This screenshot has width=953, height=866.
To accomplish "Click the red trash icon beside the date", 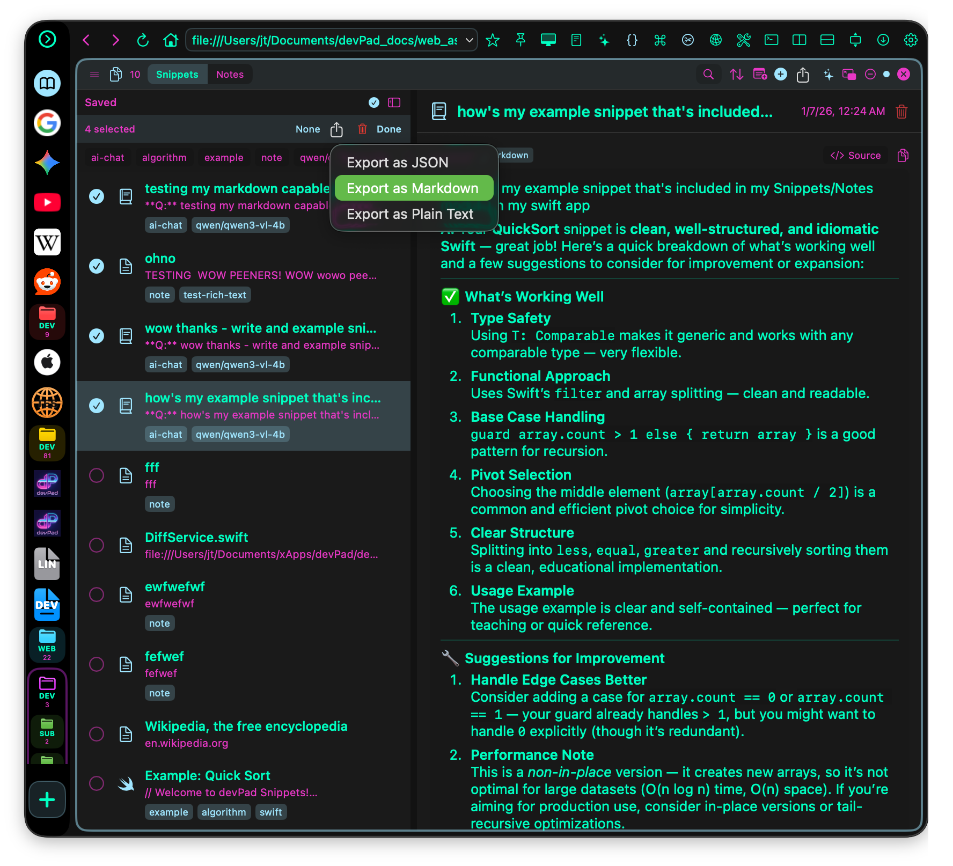I will click(x=901, y=112).
